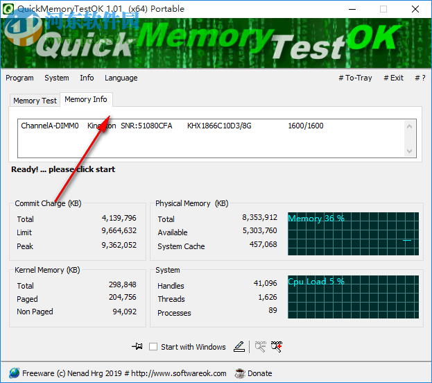Click the memory list scroll up arrow
Screen dimensions: 432x383
(409, 126)
